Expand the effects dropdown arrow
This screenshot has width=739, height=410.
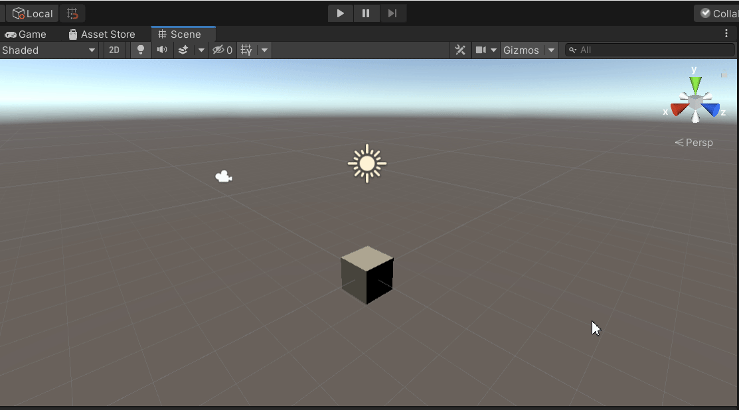(x=201, y=50)
